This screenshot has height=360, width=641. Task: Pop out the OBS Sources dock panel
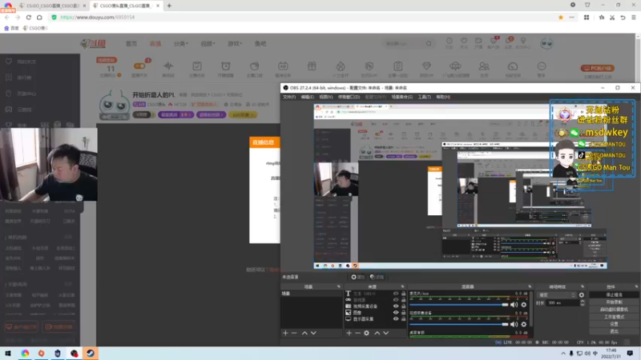click(x=403, y=286)
